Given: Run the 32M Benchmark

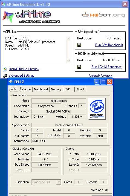Looking at the screenshot, I should [x=109, y=45].
